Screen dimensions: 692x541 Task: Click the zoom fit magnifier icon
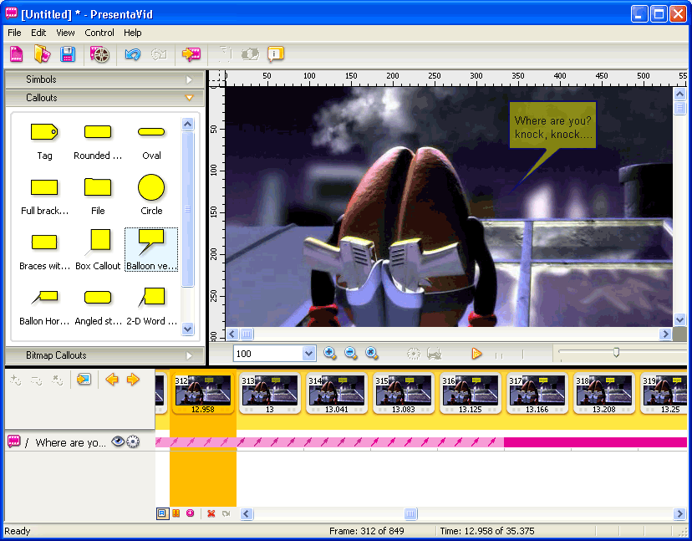click(372, 354)
